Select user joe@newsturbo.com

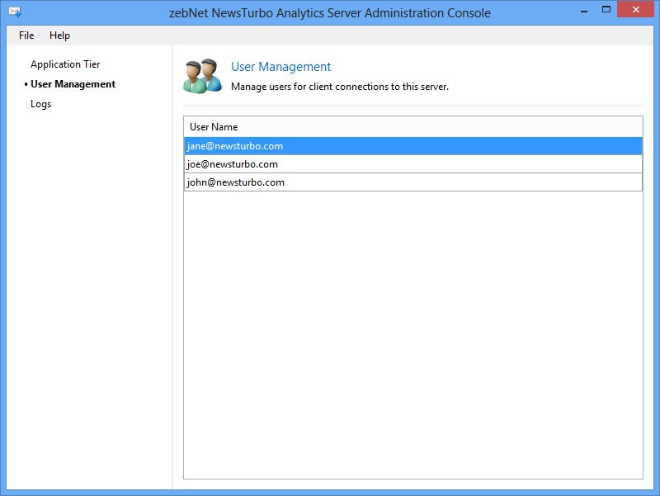(x=413, y=163)
